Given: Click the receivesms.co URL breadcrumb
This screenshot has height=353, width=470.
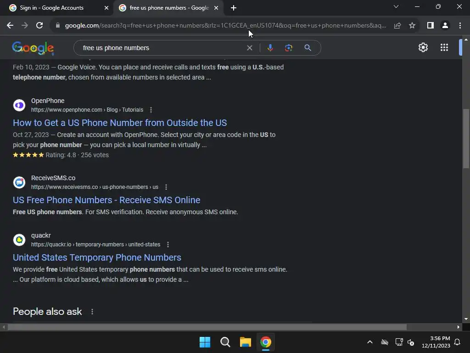Looking at the screenshot, I should point(95,187).
